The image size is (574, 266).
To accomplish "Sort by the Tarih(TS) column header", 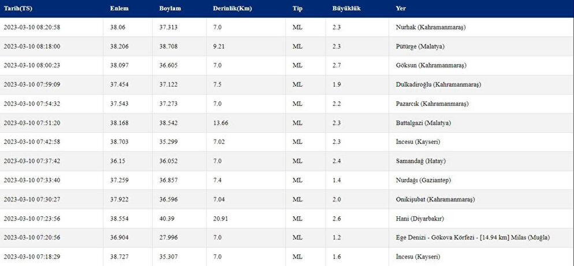I will [x=18, y=9].
